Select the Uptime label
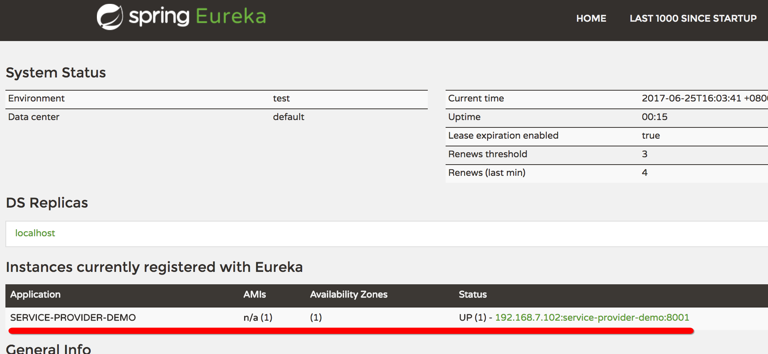 click(x=464, y=117)
